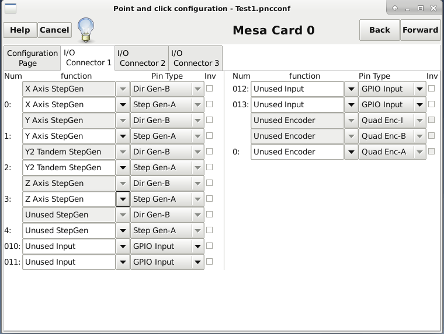This screenshot has width=444, height=334.
Task: Switch to I/O Connector 3 tab
Action: pos(195,58)
